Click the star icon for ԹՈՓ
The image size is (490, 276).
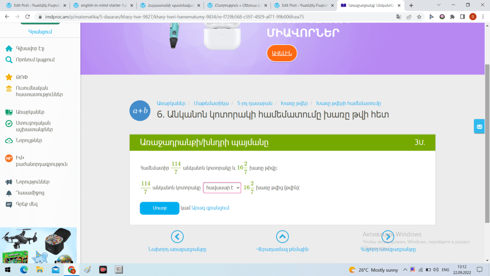tap(9, 77)
